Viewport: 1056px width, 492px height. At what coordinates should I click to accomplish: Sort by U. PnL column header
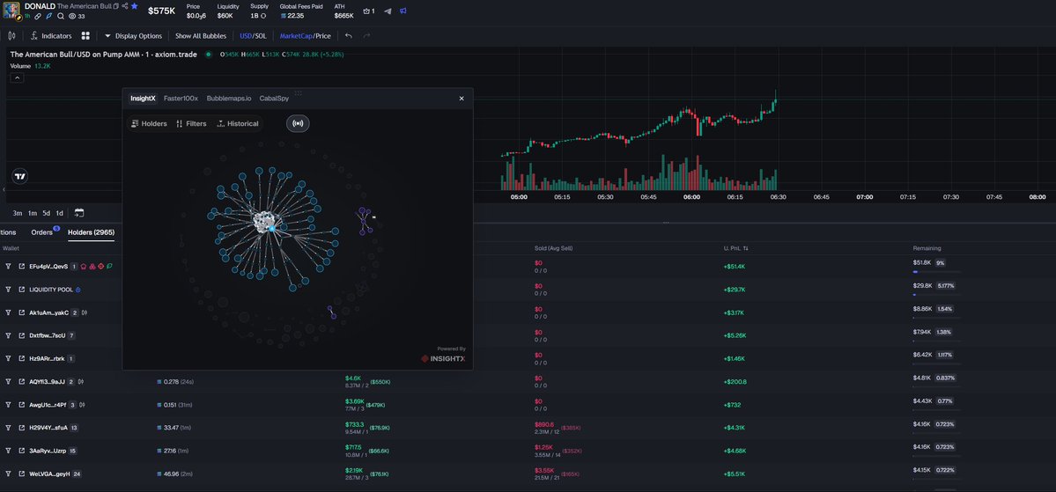pyautogui.click(x=736, y=248)
